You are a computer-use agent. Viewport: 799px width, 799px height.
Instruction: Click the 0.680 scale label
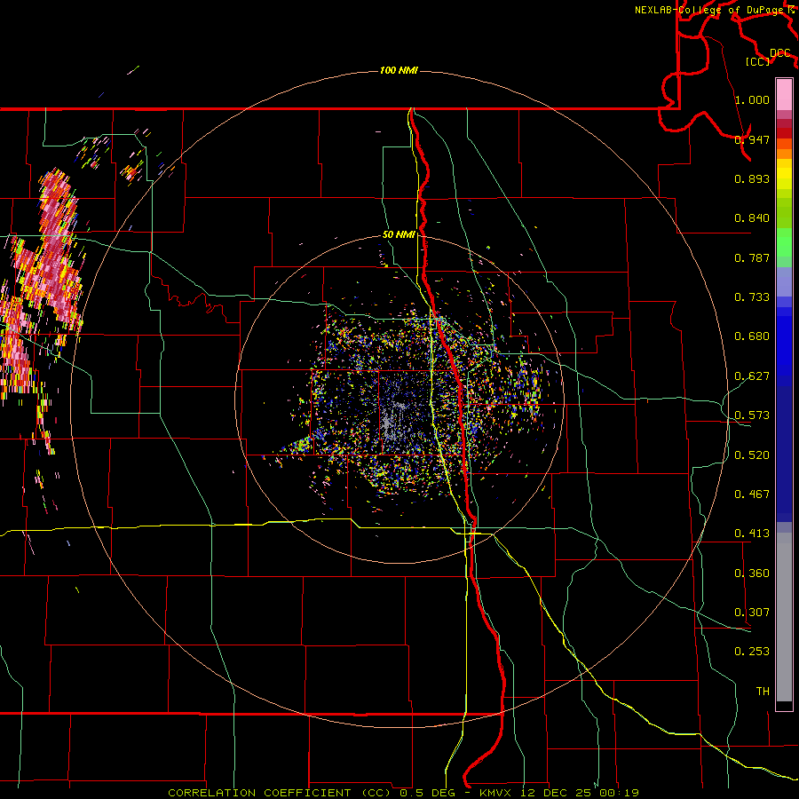pos(752,336)
